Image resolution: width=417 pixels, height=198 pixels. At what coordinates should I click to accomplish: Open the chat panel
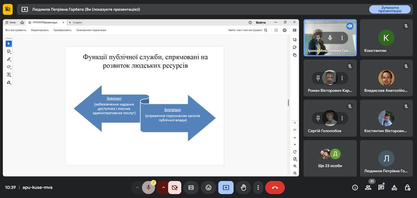coord(381,187)
